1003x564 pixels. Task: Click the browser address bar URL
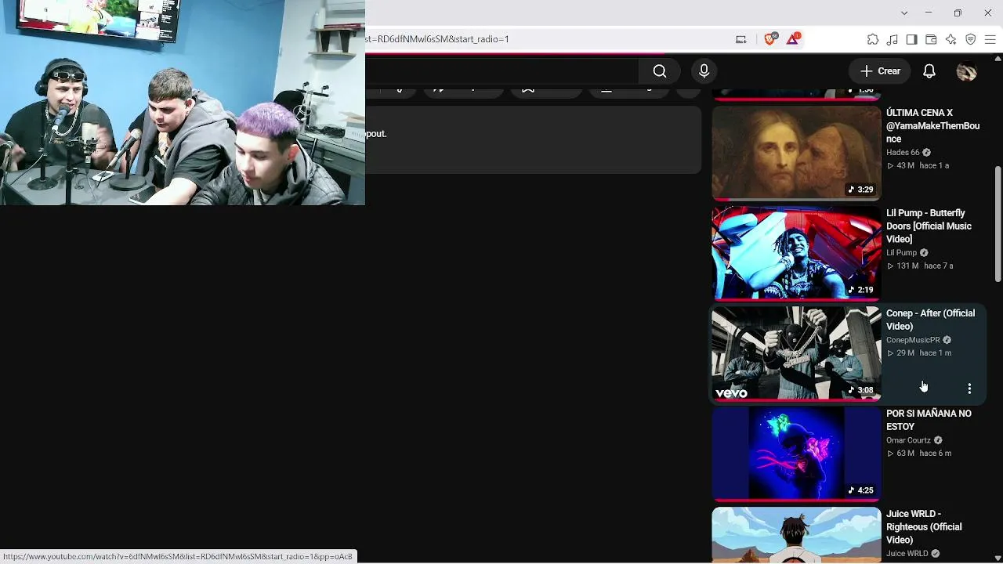tap(437, 39)
